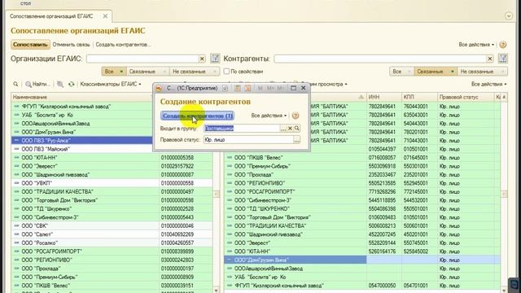The height and width of the screenshot is (293, 521).
Task: Click the favorites icon in dialog title bar
Action: click(x=225, y=88)
